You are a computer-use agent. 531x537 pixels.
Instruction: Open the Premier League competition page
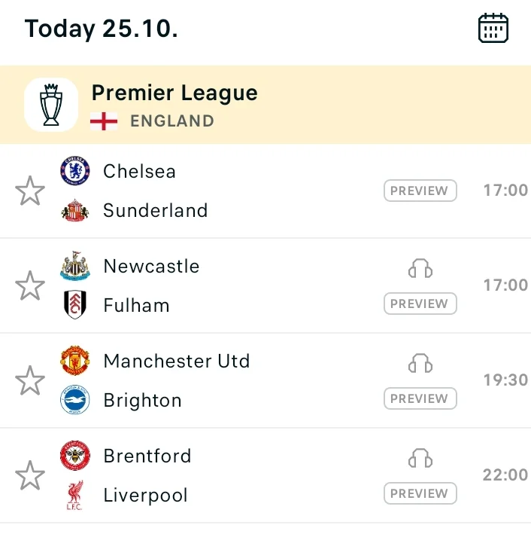(x=174, y=93)
